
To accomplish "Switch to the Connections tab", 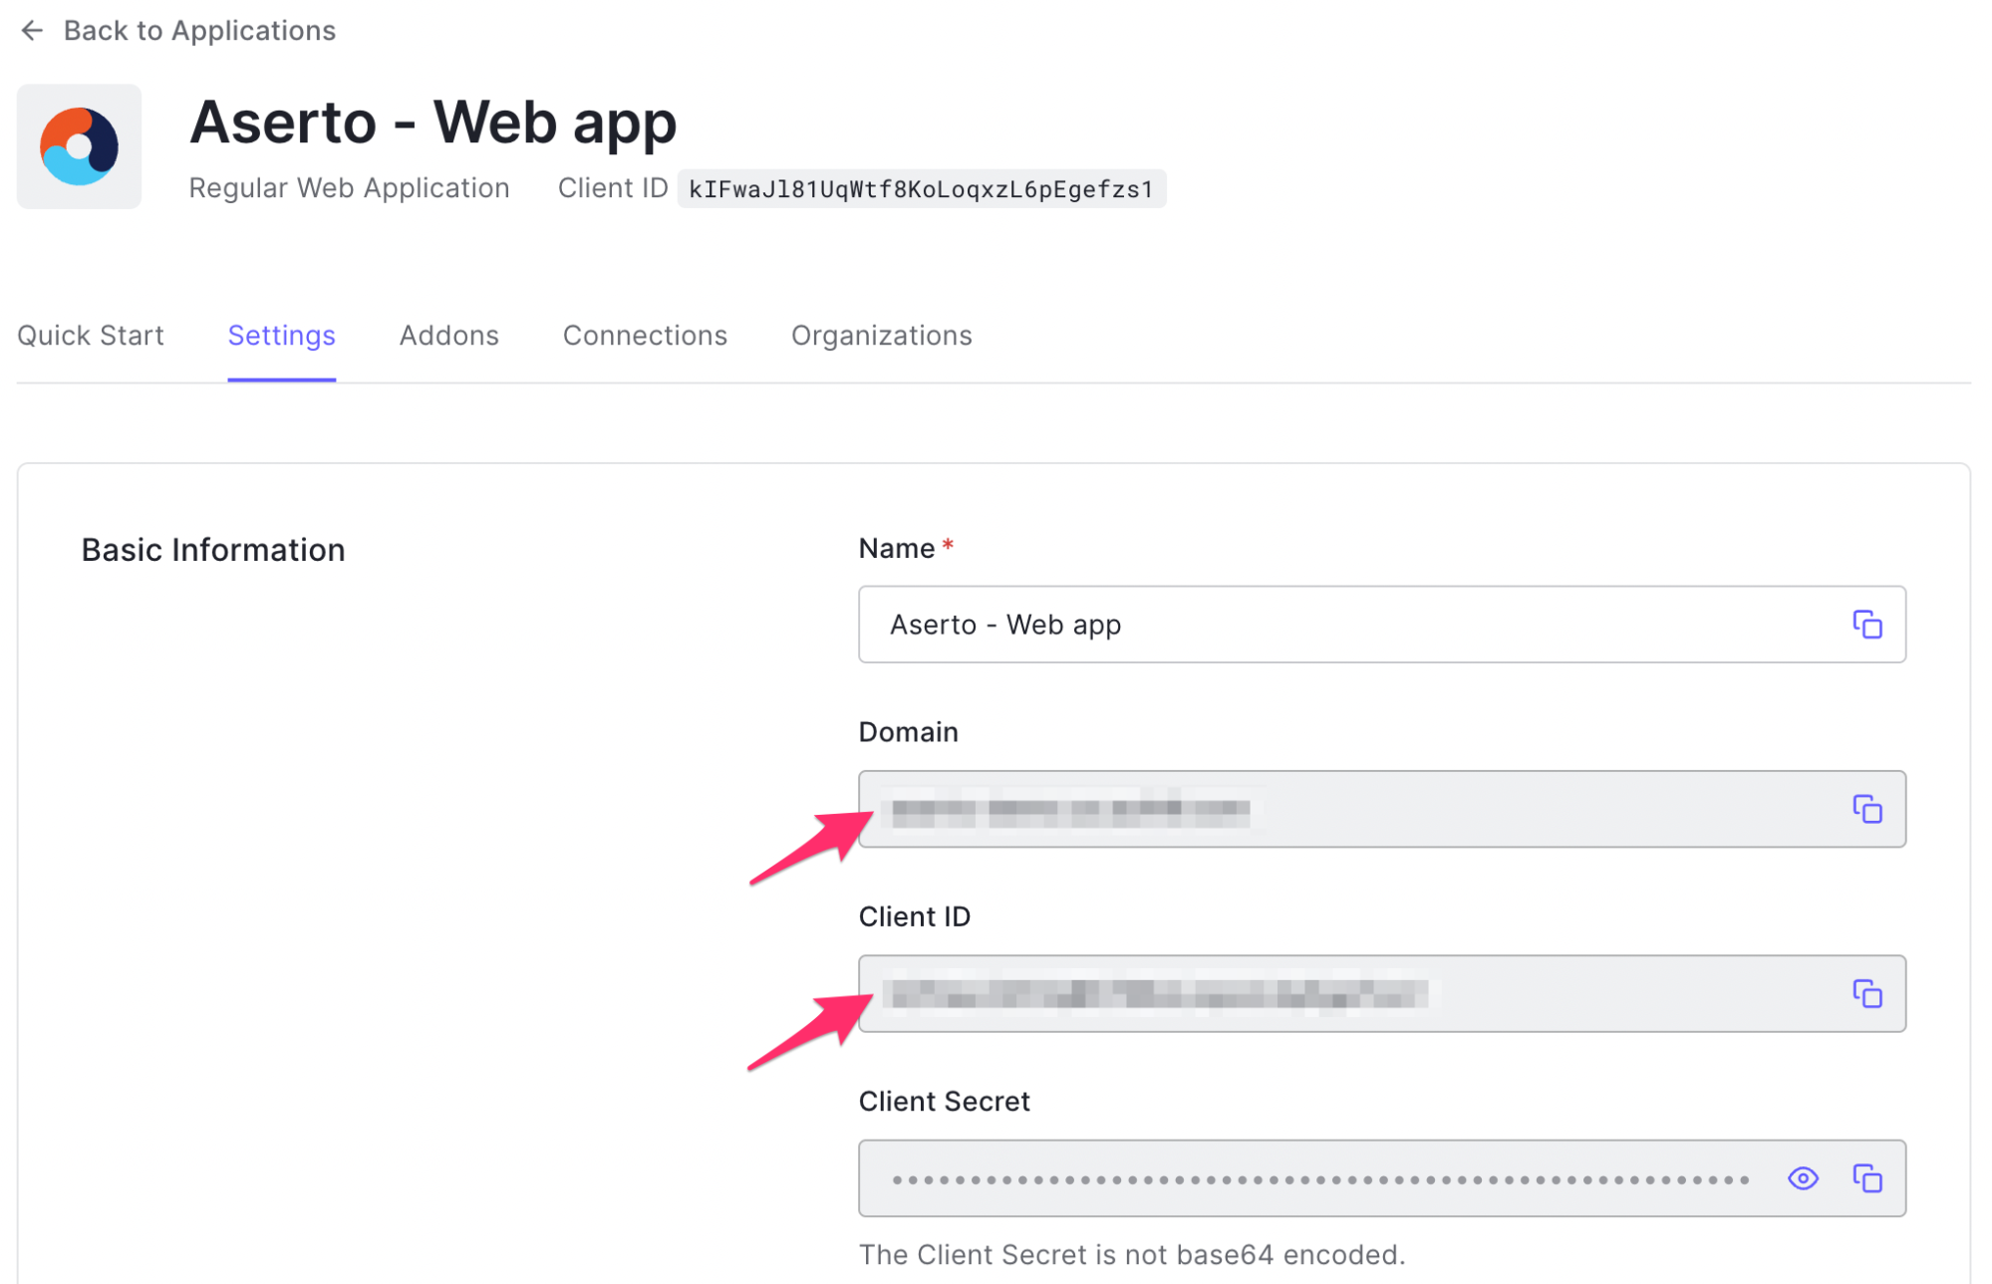I will [645, 336].
